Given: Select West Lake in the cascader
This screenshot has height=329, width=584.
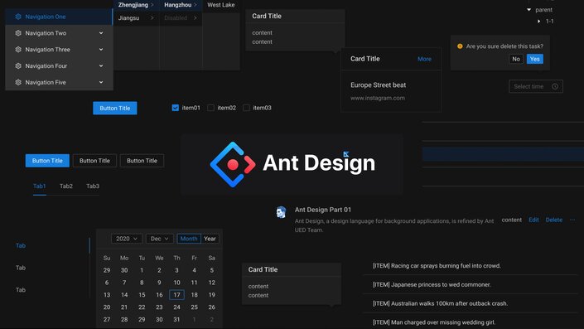Looking at the screenshot, I should (x=221, y=5).
